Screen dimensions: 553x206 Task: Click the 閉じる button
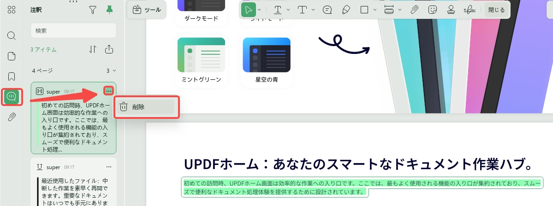[x=496, y=10]
